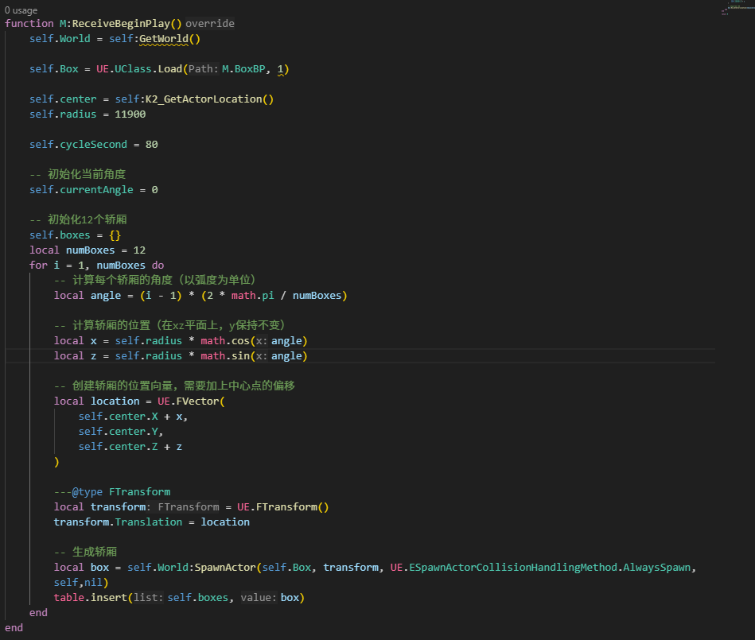Click the UClass identifier
Image resolution: width=755 pixels, height=640 pixels.
click(133, 69)
